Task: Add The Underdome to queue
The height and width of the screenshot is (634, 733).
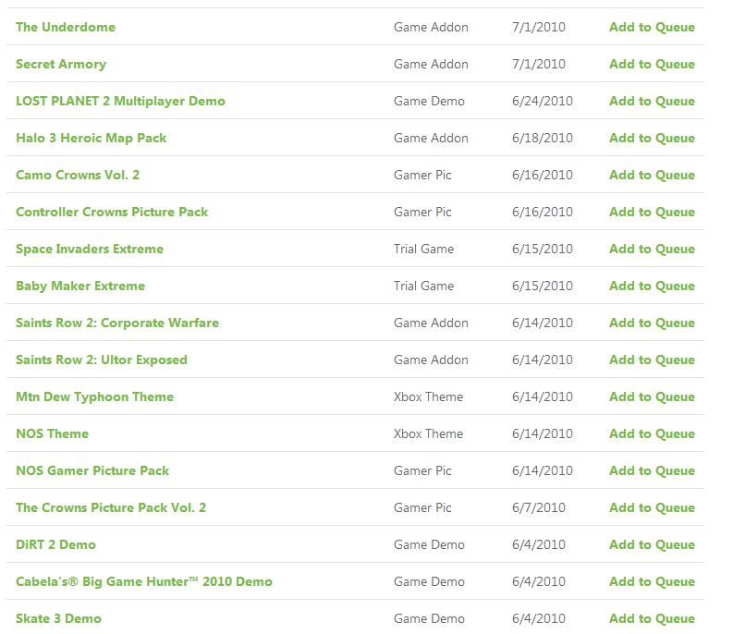Action: coord(652,27)
